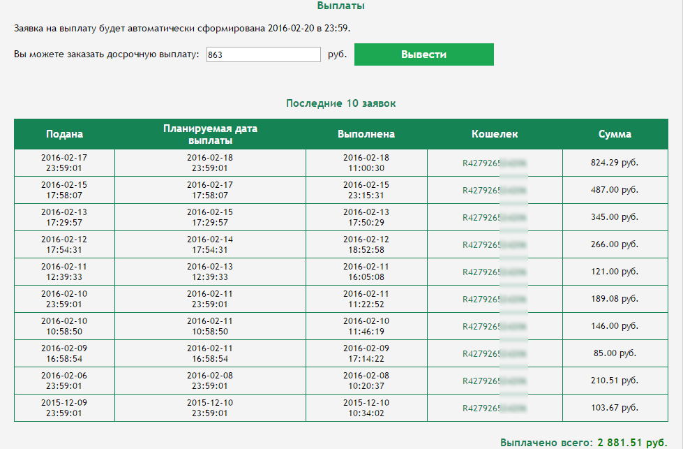Screen dimensions: 683x449
Task: Select the 345.00 руб. amount cell
Action: (x=615, y=217)
